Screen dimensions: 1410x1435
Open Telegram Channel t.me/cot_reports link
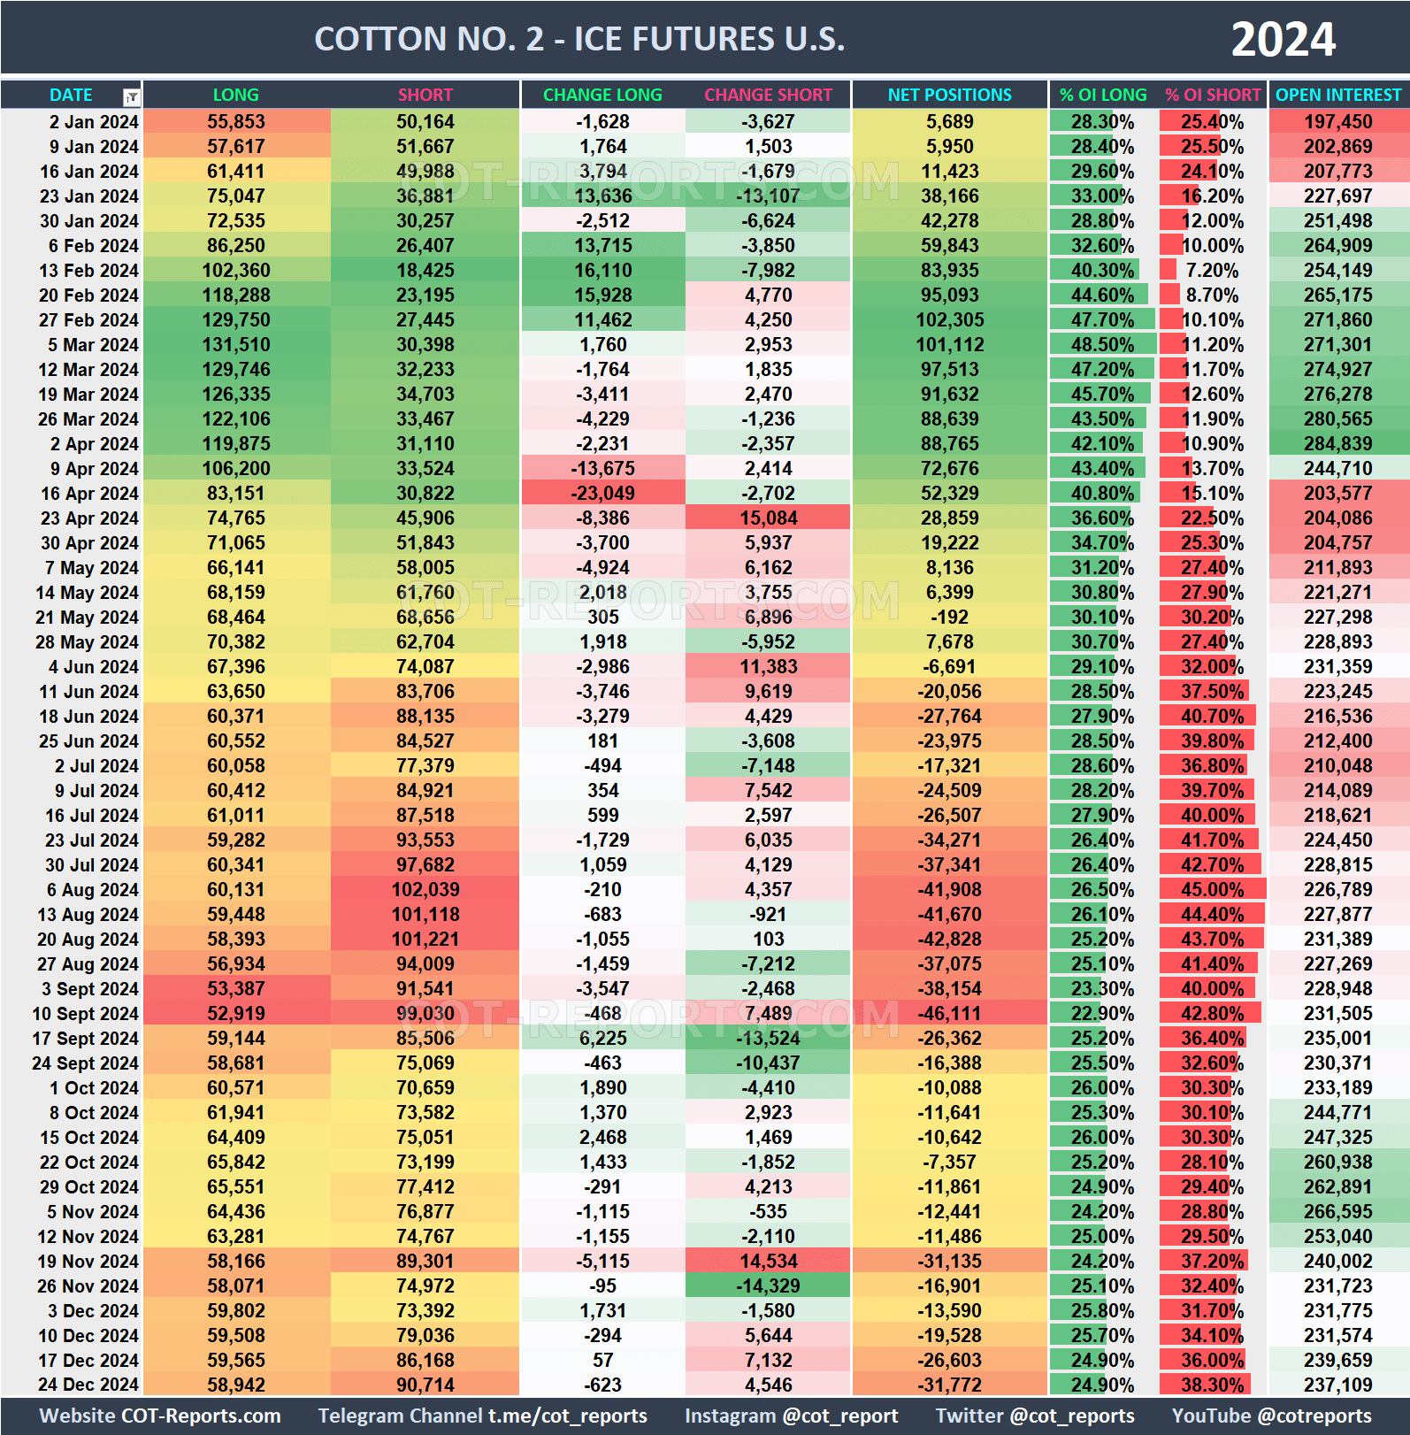[482, 1416]
